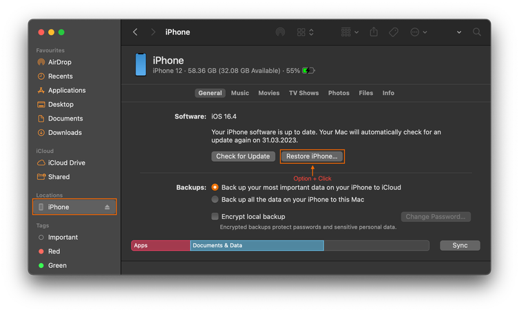Screen dimensions: 519x312
Task: Click the Check for Update button
Action: click(x=243, y=156)
